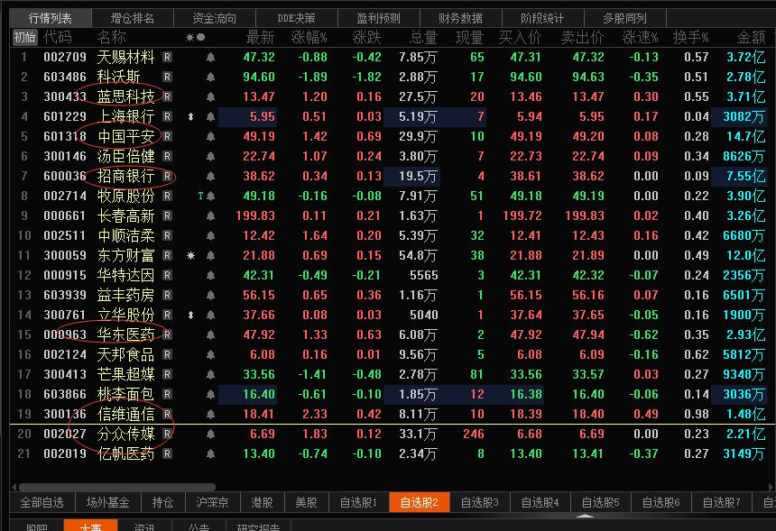
Task: Click the R badge next to 上海银行
Action: point(167,116)
